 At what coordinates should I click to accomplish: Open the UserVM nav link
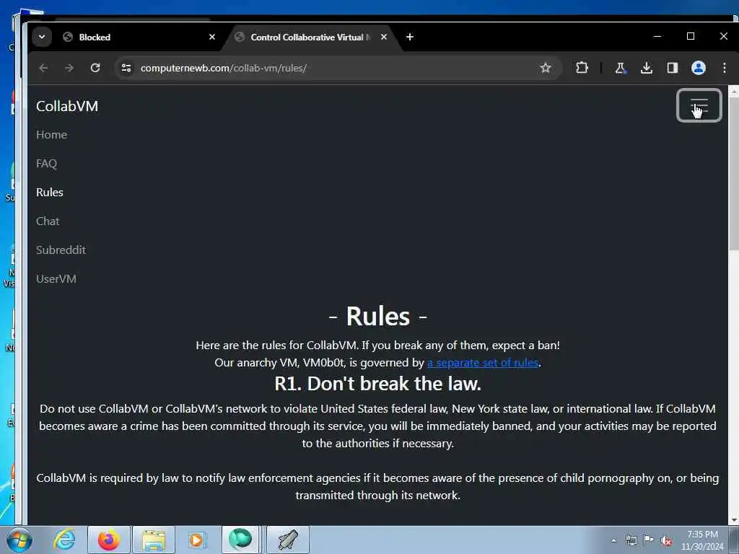coord(56,279)
